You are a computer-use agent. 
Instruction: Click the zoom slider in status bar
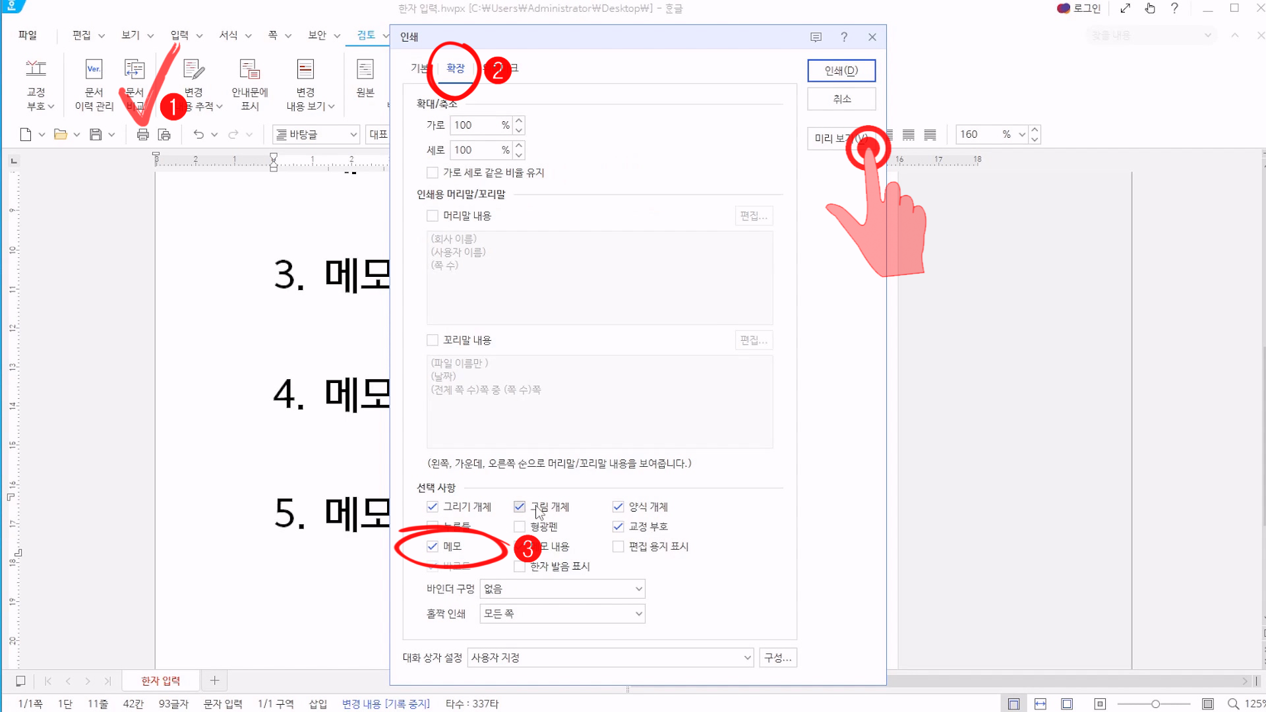[x=1155, y=704]
